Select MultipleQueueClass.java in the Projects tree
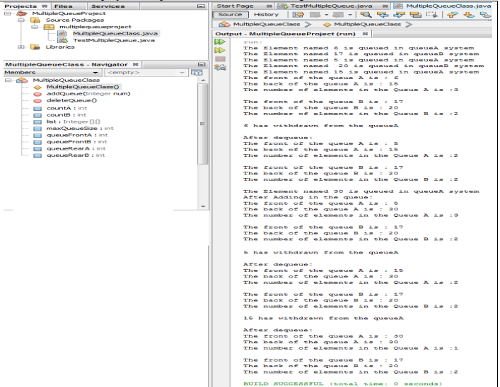This screenshot has height=387, width=500. [115, 33]
